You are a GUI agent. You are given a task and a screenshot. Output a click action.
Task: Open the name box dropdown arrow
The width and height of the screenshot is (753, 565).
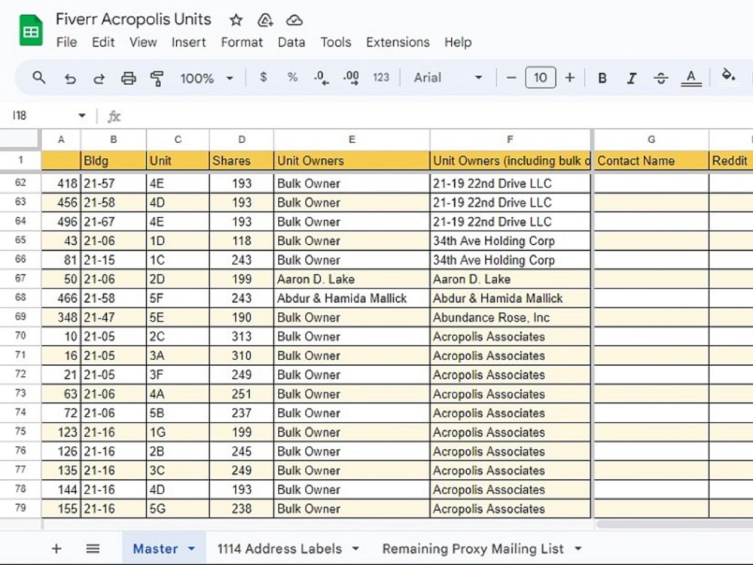(x=81, y=116)
